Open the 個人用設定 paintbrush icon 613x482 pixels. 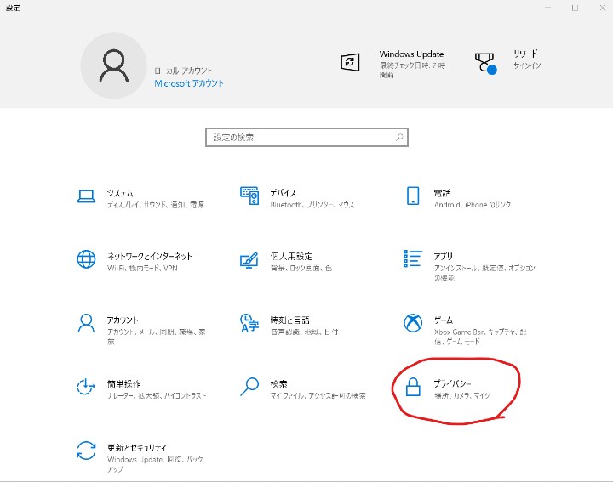(x=249, y=260)
